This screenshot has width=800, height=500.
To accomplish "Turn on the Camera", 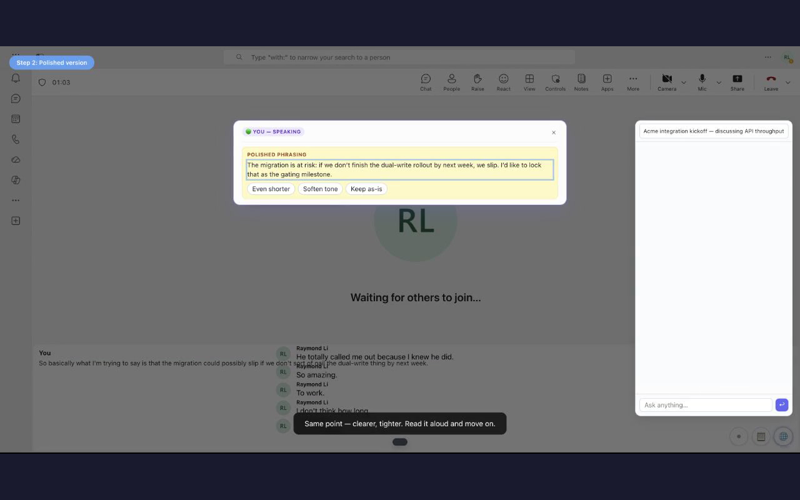I will (x=667, y=82).
